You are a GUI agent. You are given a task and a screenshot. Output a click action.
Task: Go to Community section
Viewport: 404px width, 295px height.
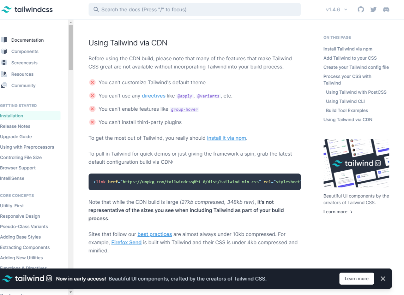tap(23, 86)
